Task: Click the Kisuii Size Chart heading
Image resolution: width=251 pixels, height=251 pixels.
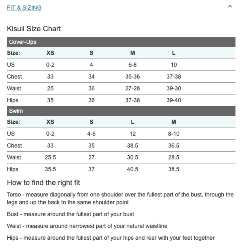Action: coord(34,29)
